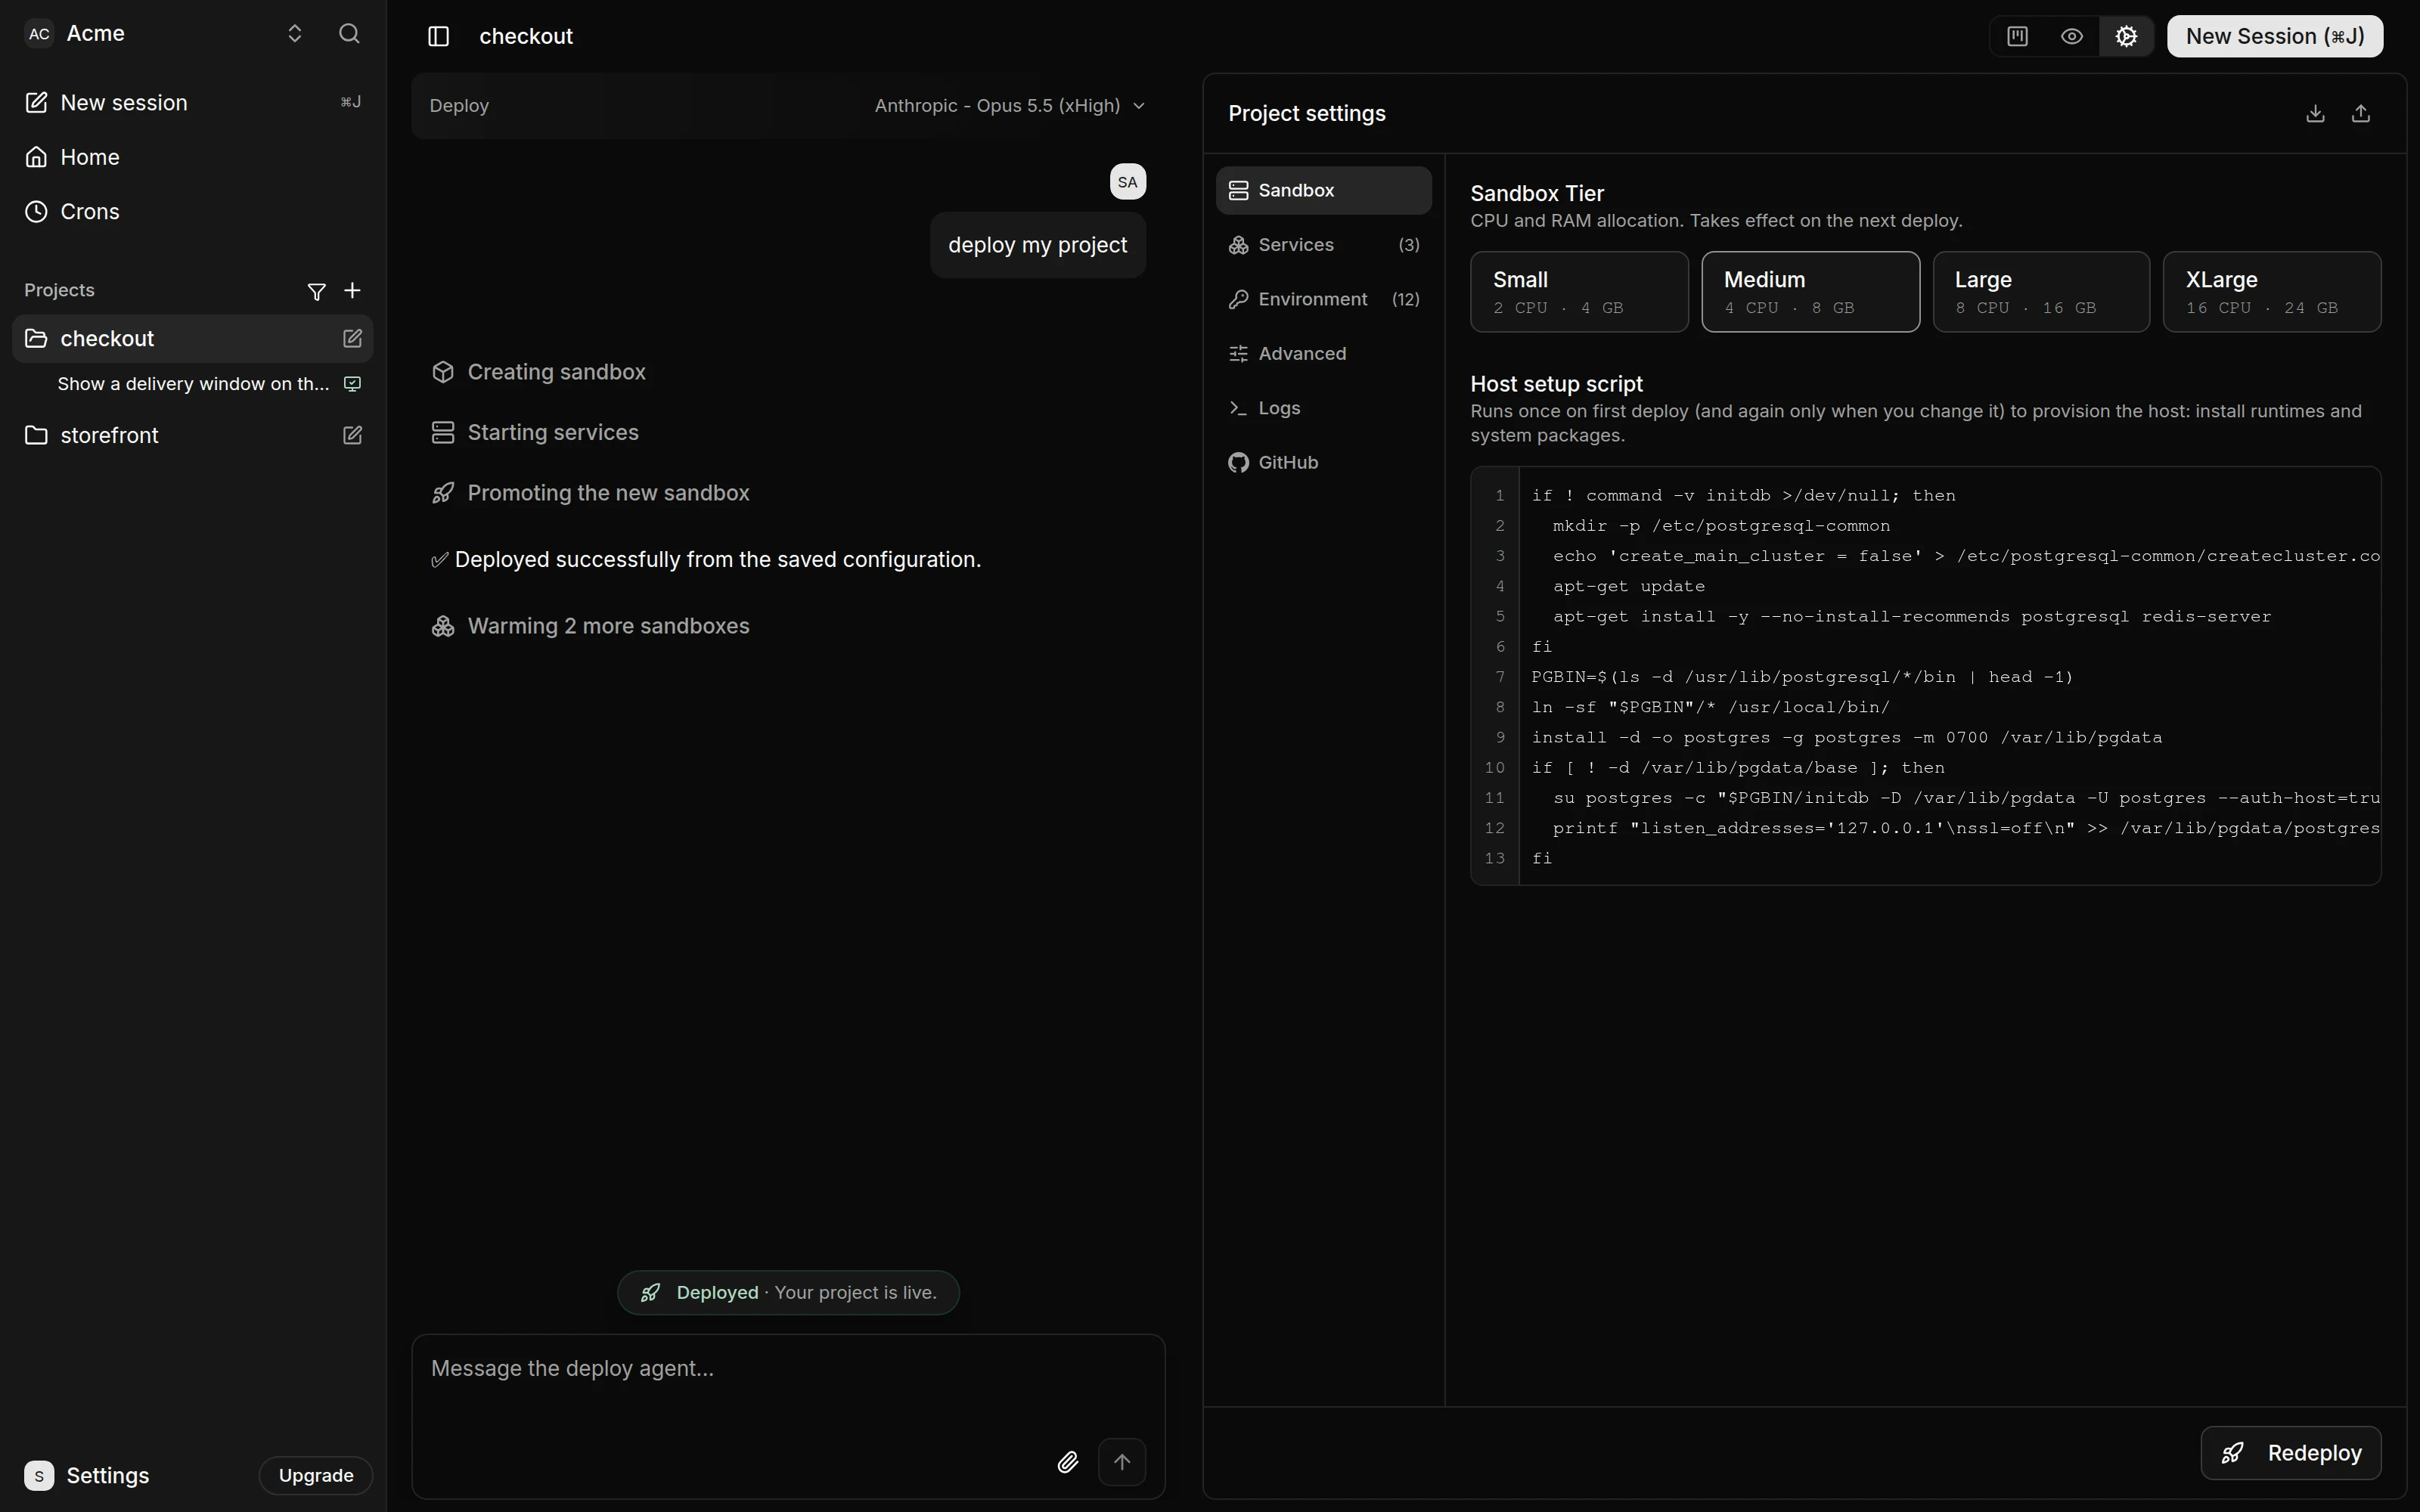Open the Advanced settings tab
This screenshot has height=1512, width=2420.
1323,354
